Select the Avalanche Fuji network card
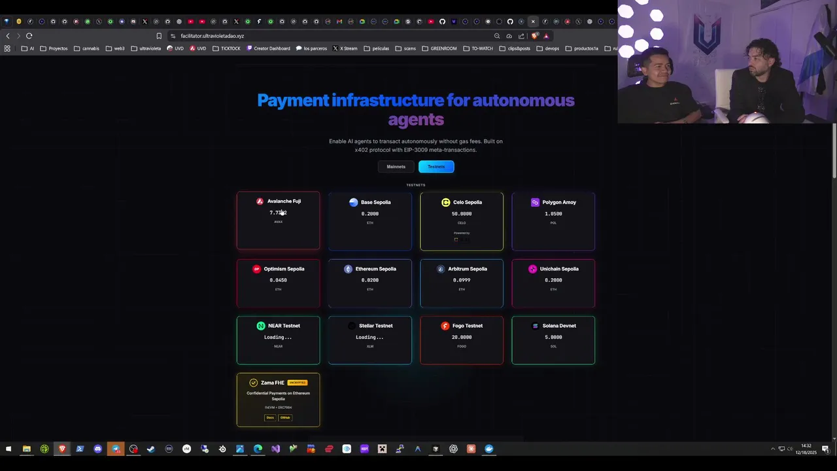 [x=278, y=220]
